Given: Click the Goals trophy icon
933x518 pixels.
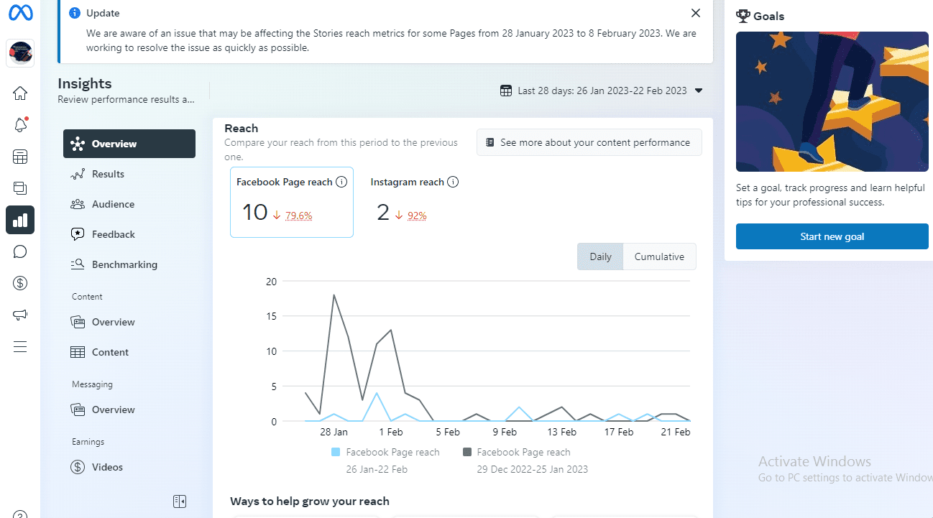Looking at the screenshot, I should tap(743, 16).
